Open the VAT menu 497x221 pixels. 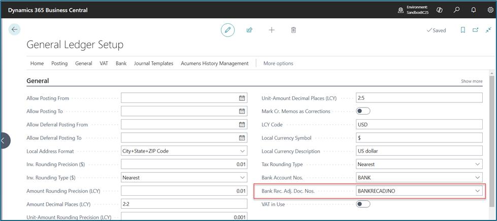coord(104,63)
